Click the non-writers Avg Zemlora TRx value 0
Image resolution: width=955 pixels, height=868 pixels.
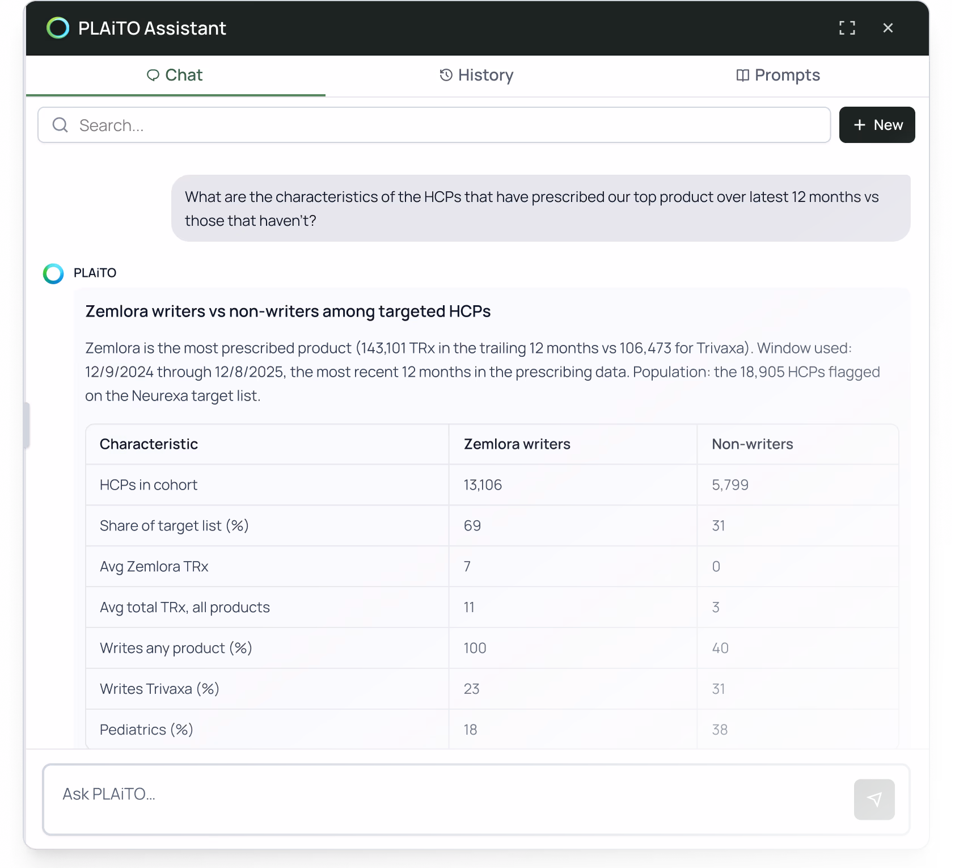(716, 567)
